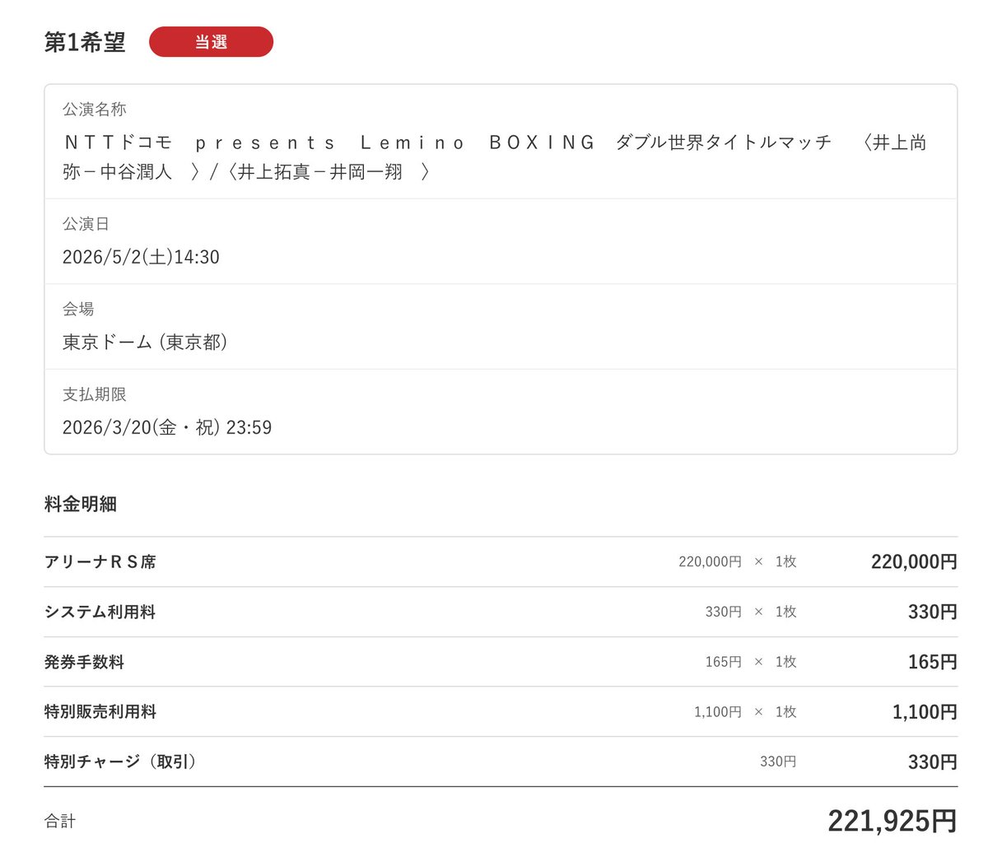Click the 165円 unit price for 発券手数料
988x843 pixels.
[x=724, y=662]
